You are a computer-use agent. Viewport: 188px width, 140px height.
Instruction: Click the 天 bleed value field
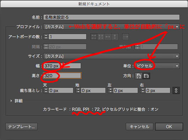[61, 91]
